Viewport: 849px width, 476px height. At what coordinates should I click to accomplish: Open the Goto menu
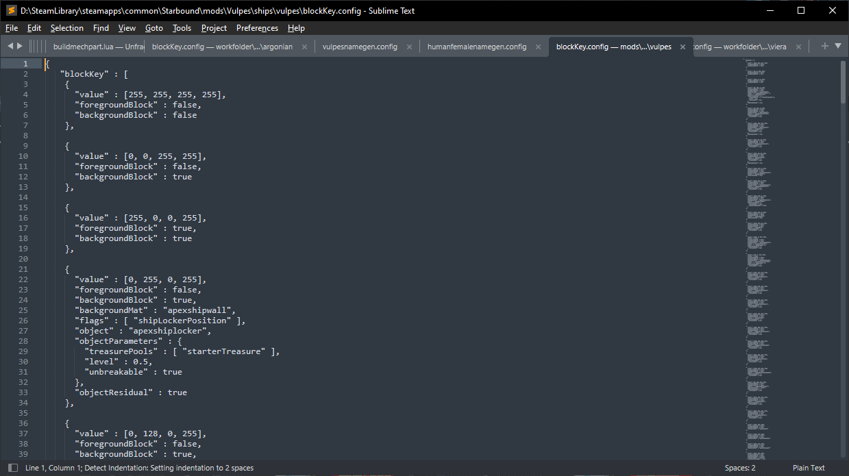click(x=154, y=28)
